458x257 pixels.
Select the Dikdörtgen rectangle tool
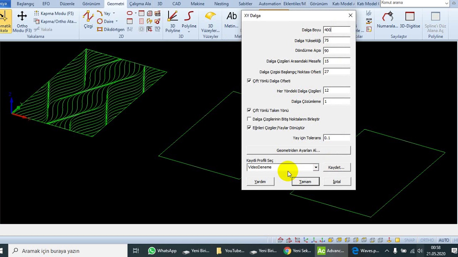[x=111, y=30]
